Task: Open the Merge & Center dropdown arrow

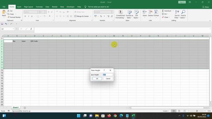Action: pos(90,16)
